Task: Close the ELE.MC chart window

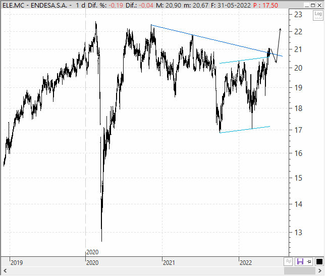Action: coord(319,5)
